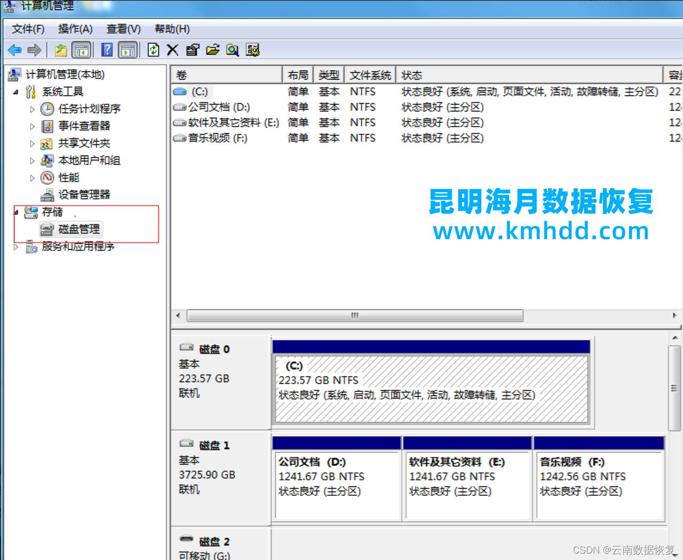
Task: Select the 设备管理器 icon
Action: [48, 195]
